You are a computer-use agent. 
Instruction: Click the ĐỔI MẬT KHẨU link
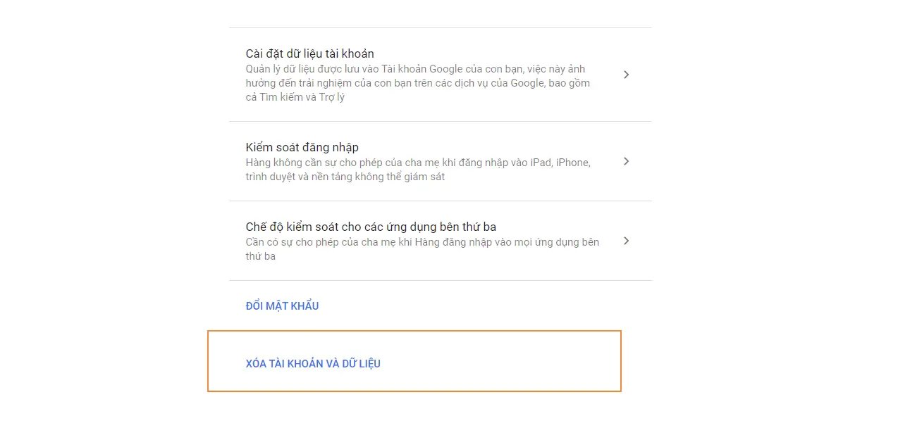tap(282, 306)
